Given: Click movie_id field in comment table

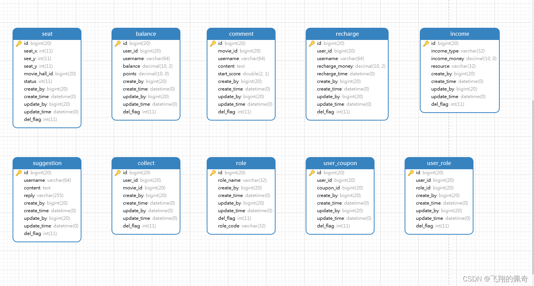Looking at the screenshot, I should [239, 51].
